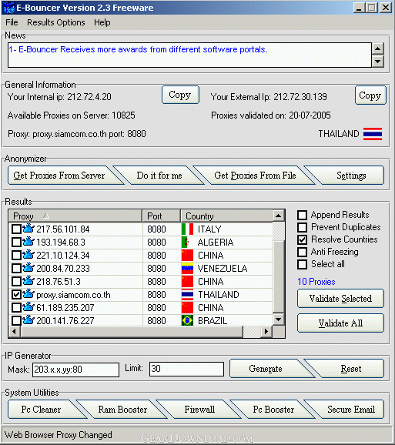Click the Mask input field
Screen dimensions: 395x445
click(75, 370)
